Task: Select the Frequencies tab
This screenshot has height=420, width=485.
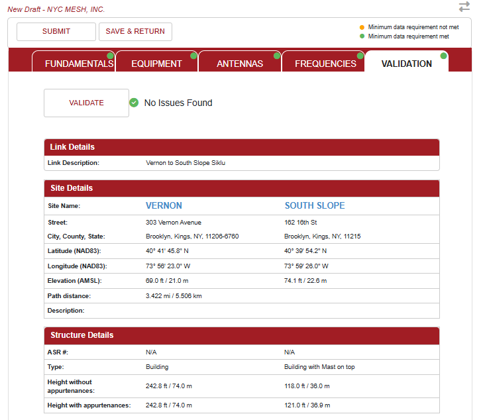Action: point(325,64)
